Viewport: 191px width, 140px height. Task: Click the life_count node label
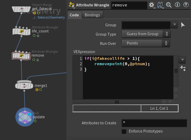point(40,31)
